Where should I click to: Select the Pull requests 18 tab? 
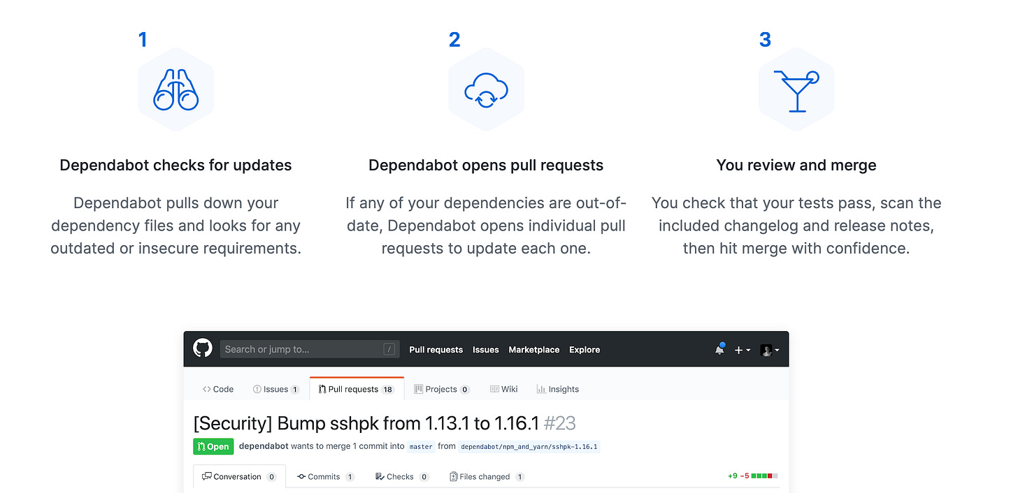click(x=357, y=389)
